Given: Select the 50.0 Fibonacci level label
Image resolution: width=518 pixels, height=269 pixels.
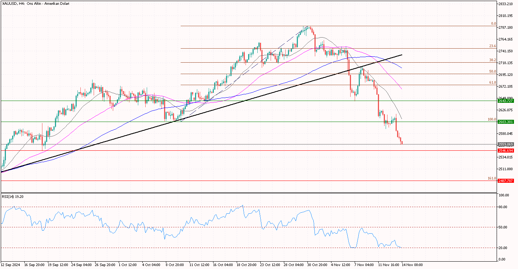Looking at the screenshot, I should [493, 71].
